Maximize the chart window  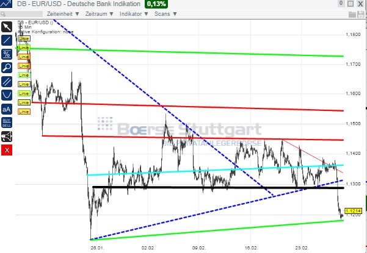[x=351, y=4]
